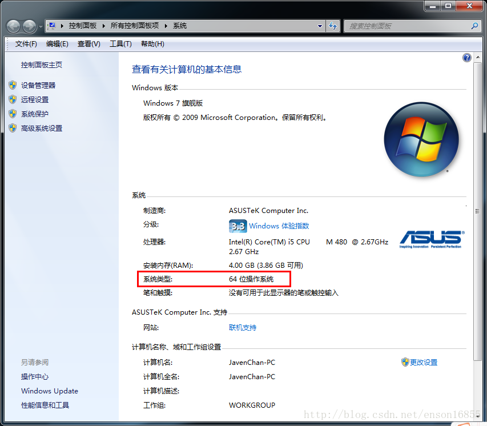Click the scrollbar up arrow
This screenshot has width=487, height=426.
pyautogui.click(x=478, y=57)
